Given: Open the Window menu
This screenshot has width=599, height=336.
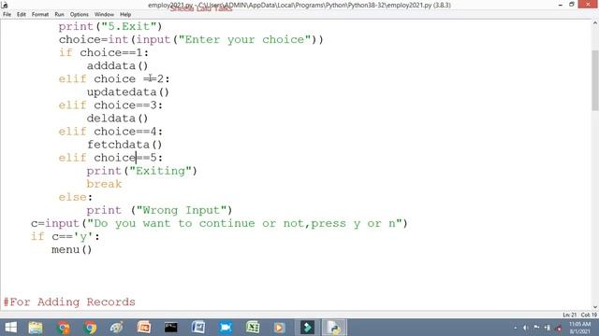Looking at the screenshot, I should (104, 15).
